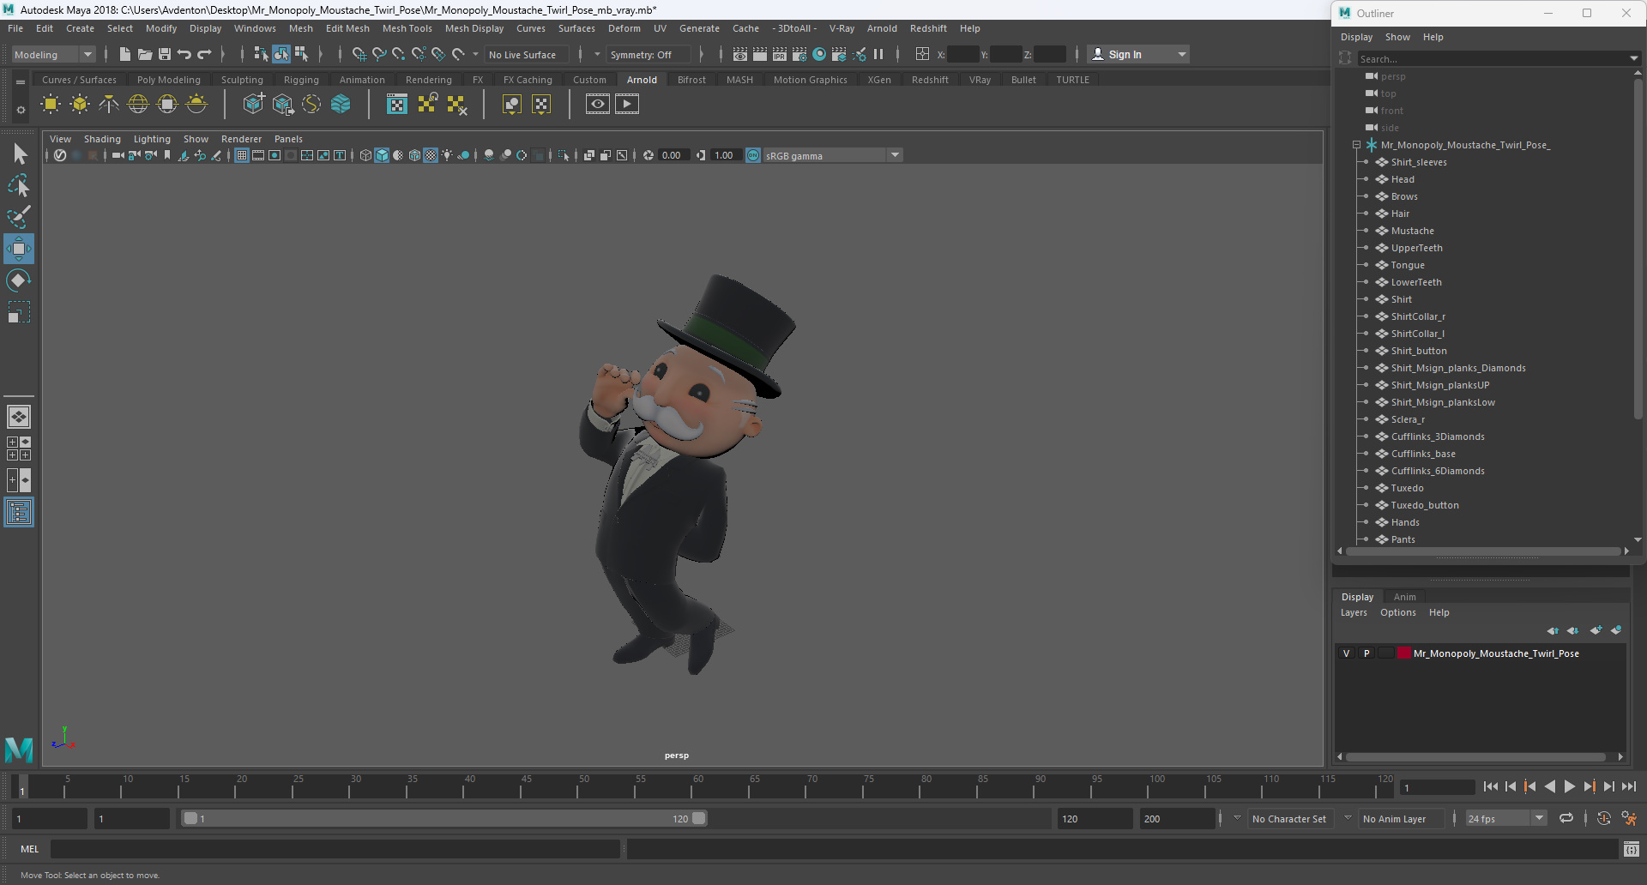Click the Arnold render play icon on shelf

(x=627, y=105)
